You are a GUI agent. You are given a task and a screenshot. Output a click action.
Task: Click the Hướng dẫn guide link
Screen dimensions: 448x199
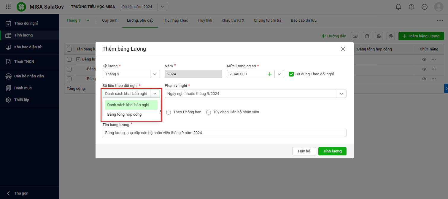point(334,36)
